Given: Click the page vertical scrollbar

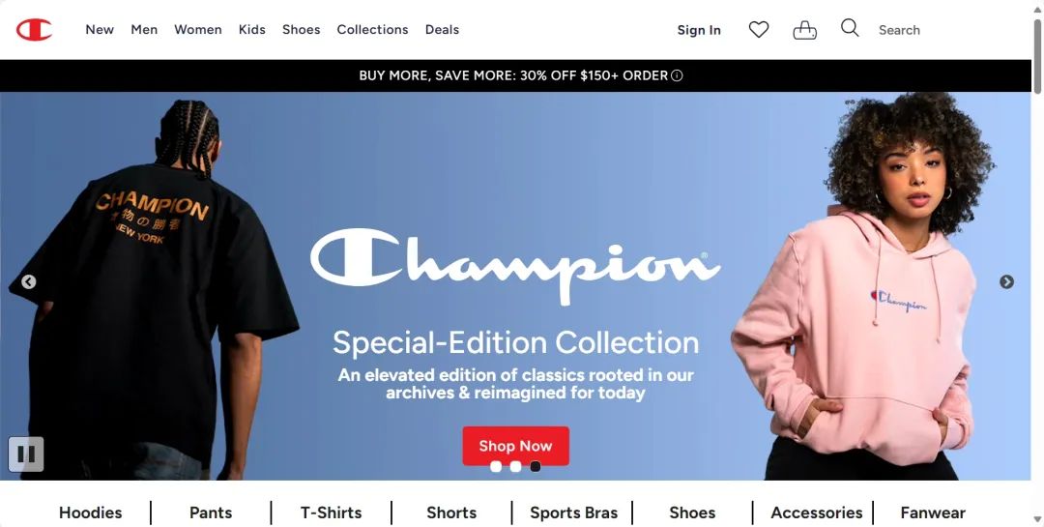Looking at the screenshot, I should pyautogui.click(x=1037, y=57).
